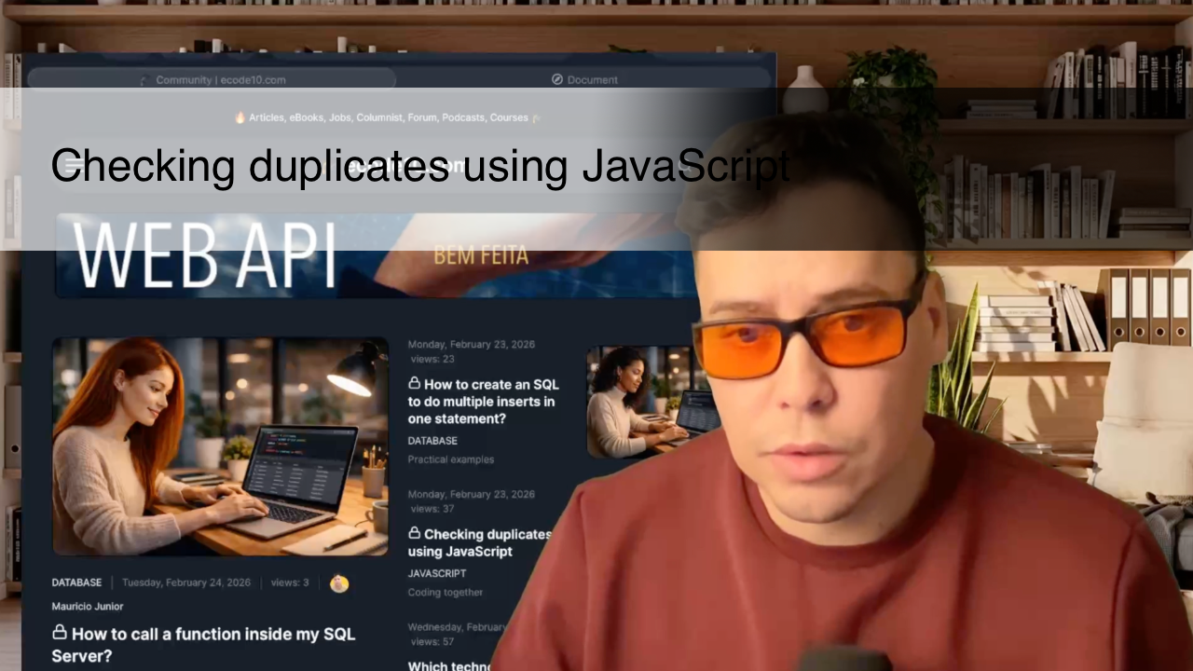Click the Podcasts navigation link
The image size is (1193, 671).
click(463, 117)
